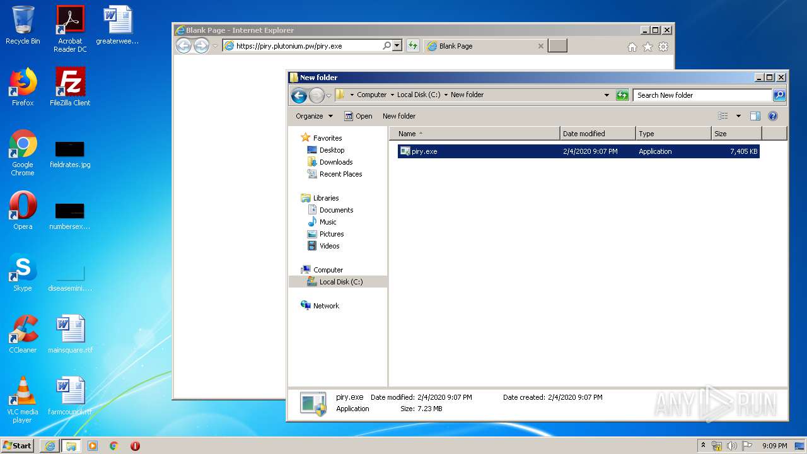Refresh the page in Internet Explorer

tap(413, 45)
